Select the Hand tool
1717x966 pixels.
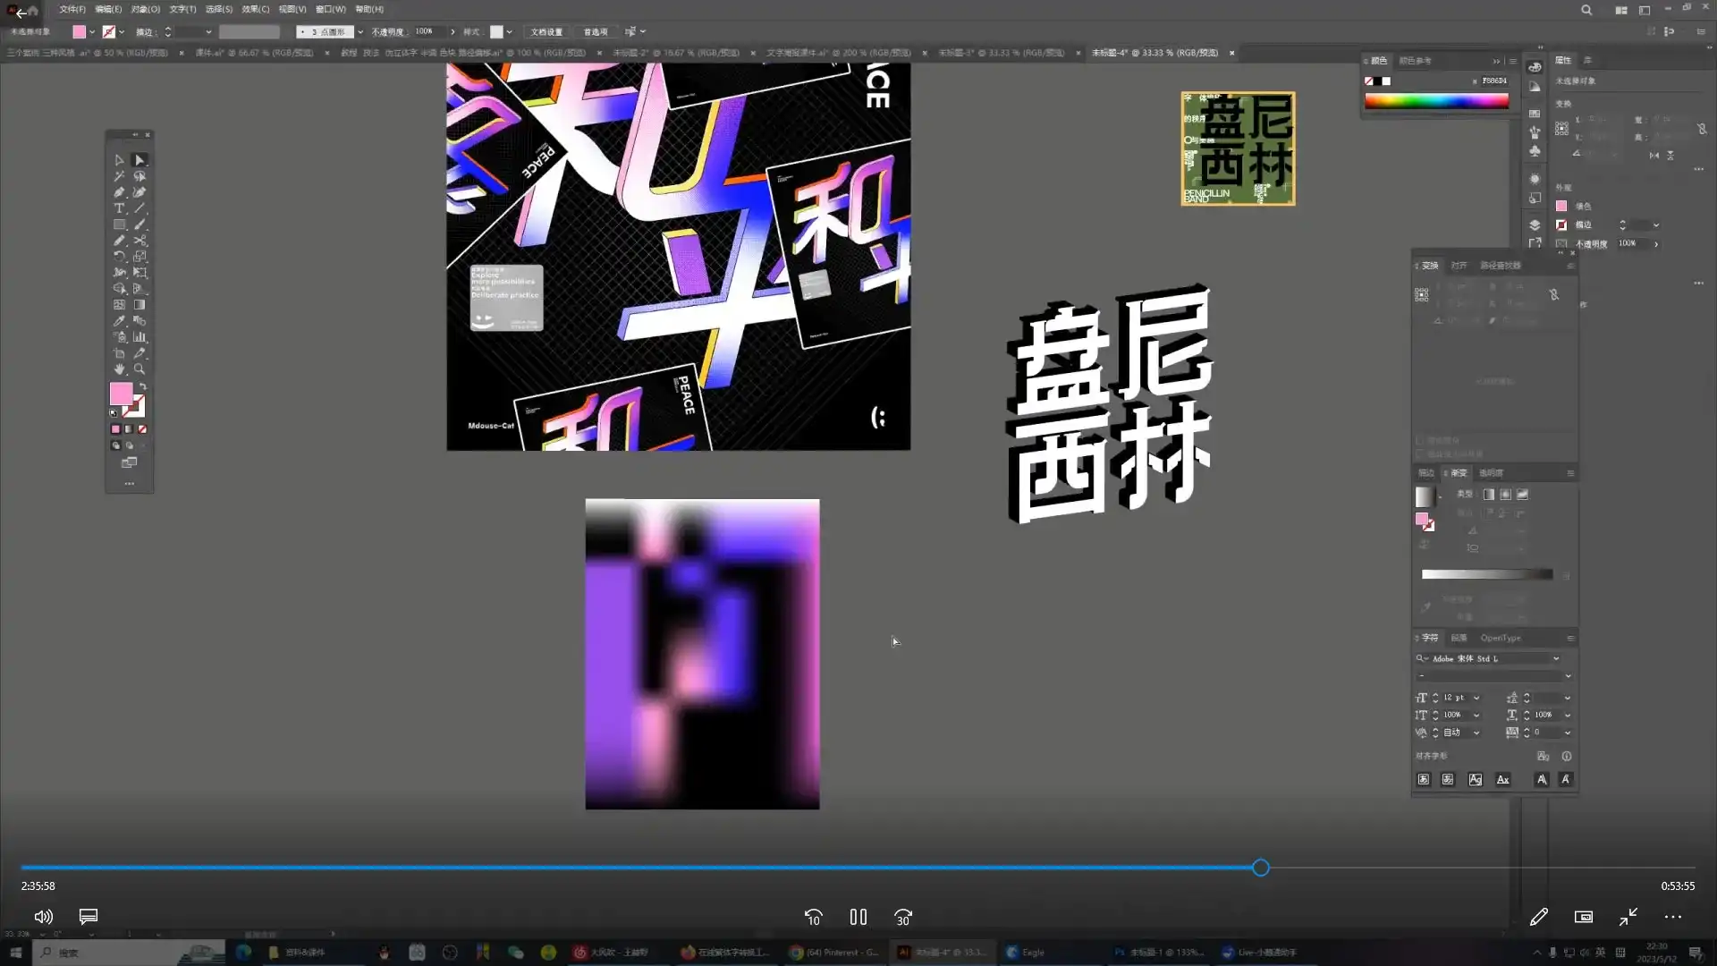[119, 369]
